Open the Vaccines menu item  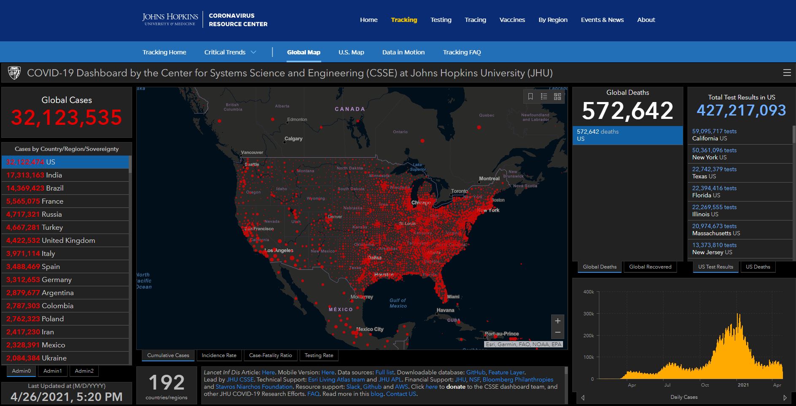512,20
